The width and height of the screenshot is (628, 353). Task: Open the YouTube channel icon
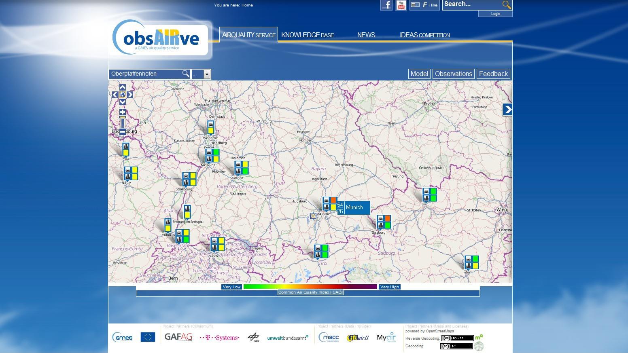tap(401, 5)
